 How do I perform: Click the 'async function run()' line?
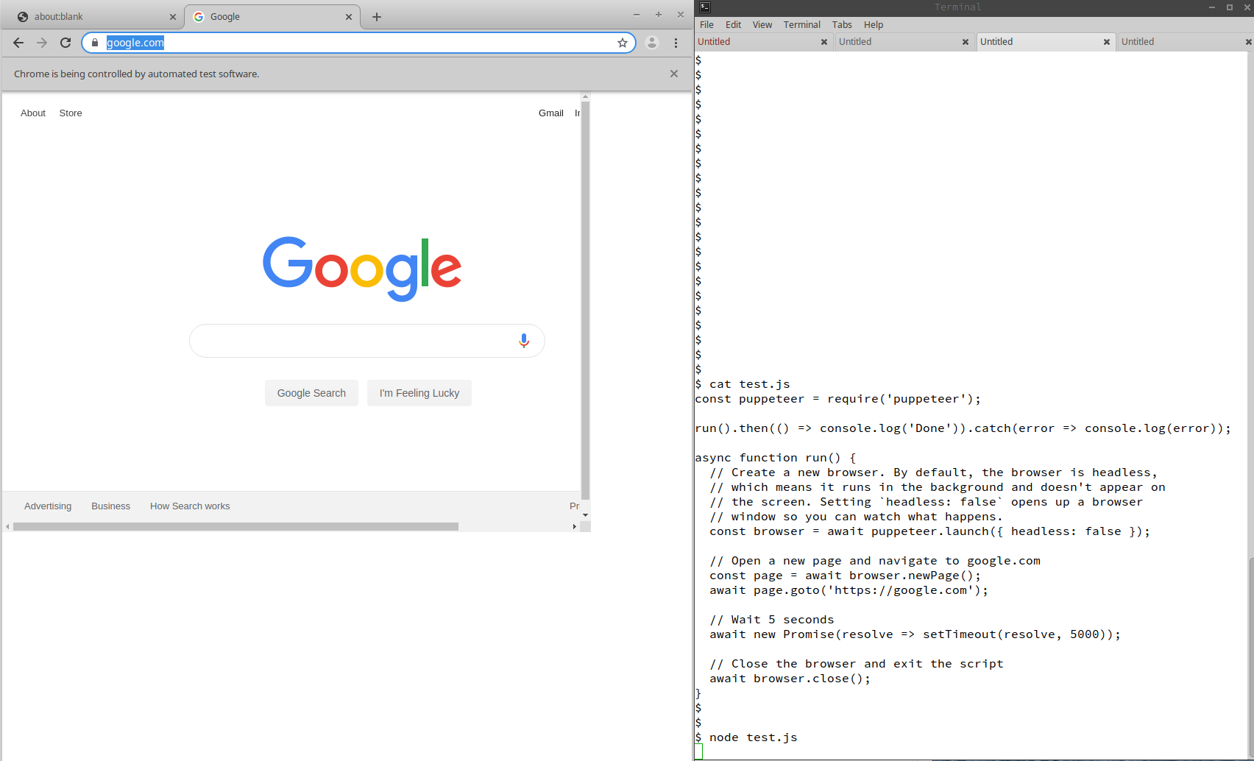click(x=776, y=458)
